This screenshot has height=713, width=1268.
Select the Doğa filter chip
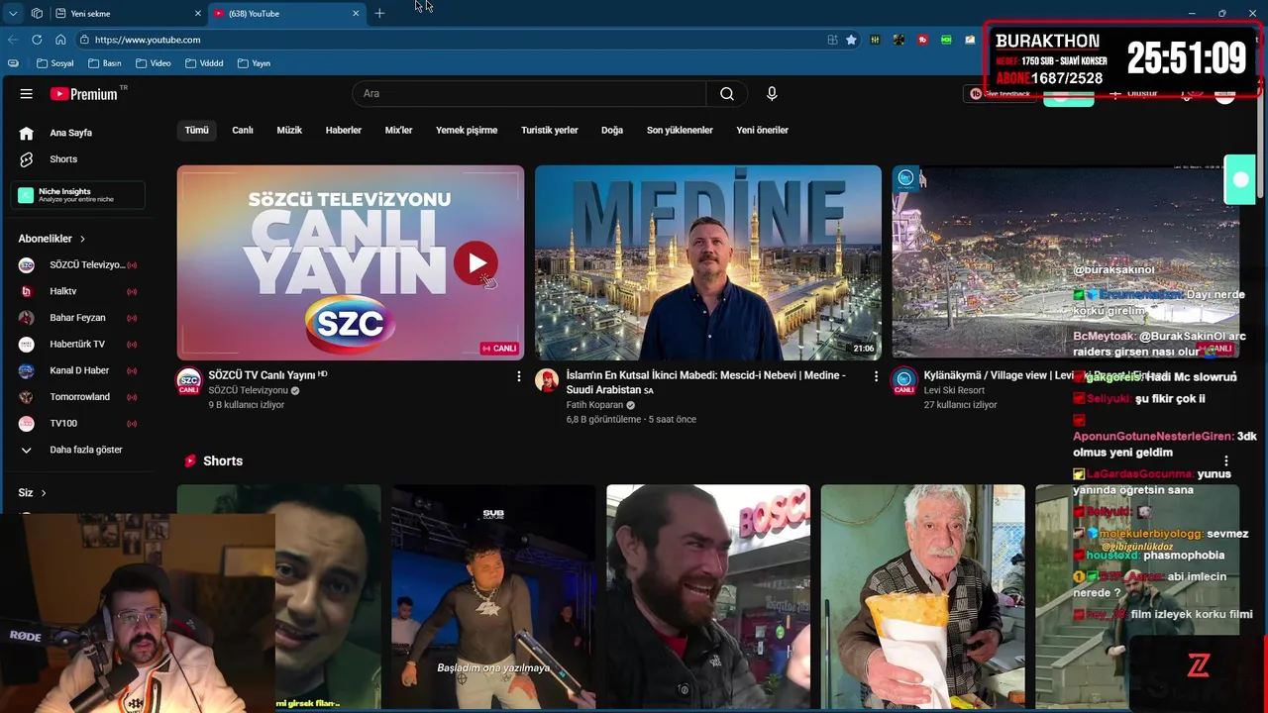point(612,130)
